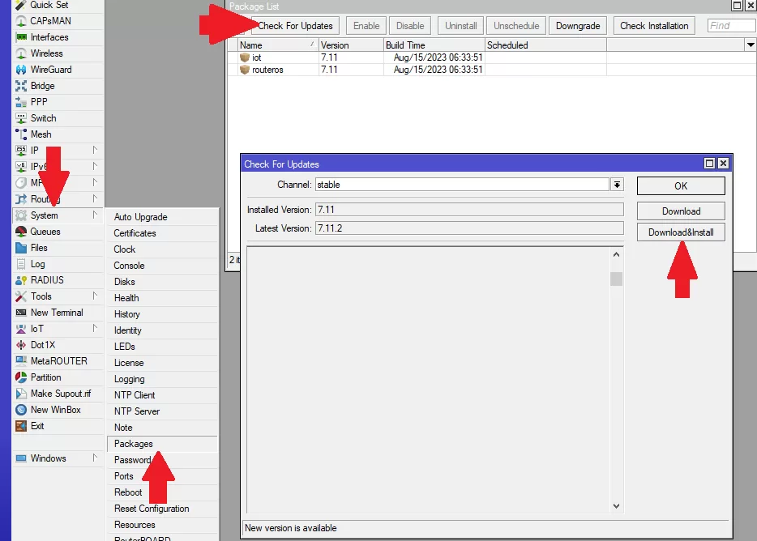The width and height of the screenshot is (757, 541).
Task: Click the Queues icon in the sidebar
Action: pos(21,232)
